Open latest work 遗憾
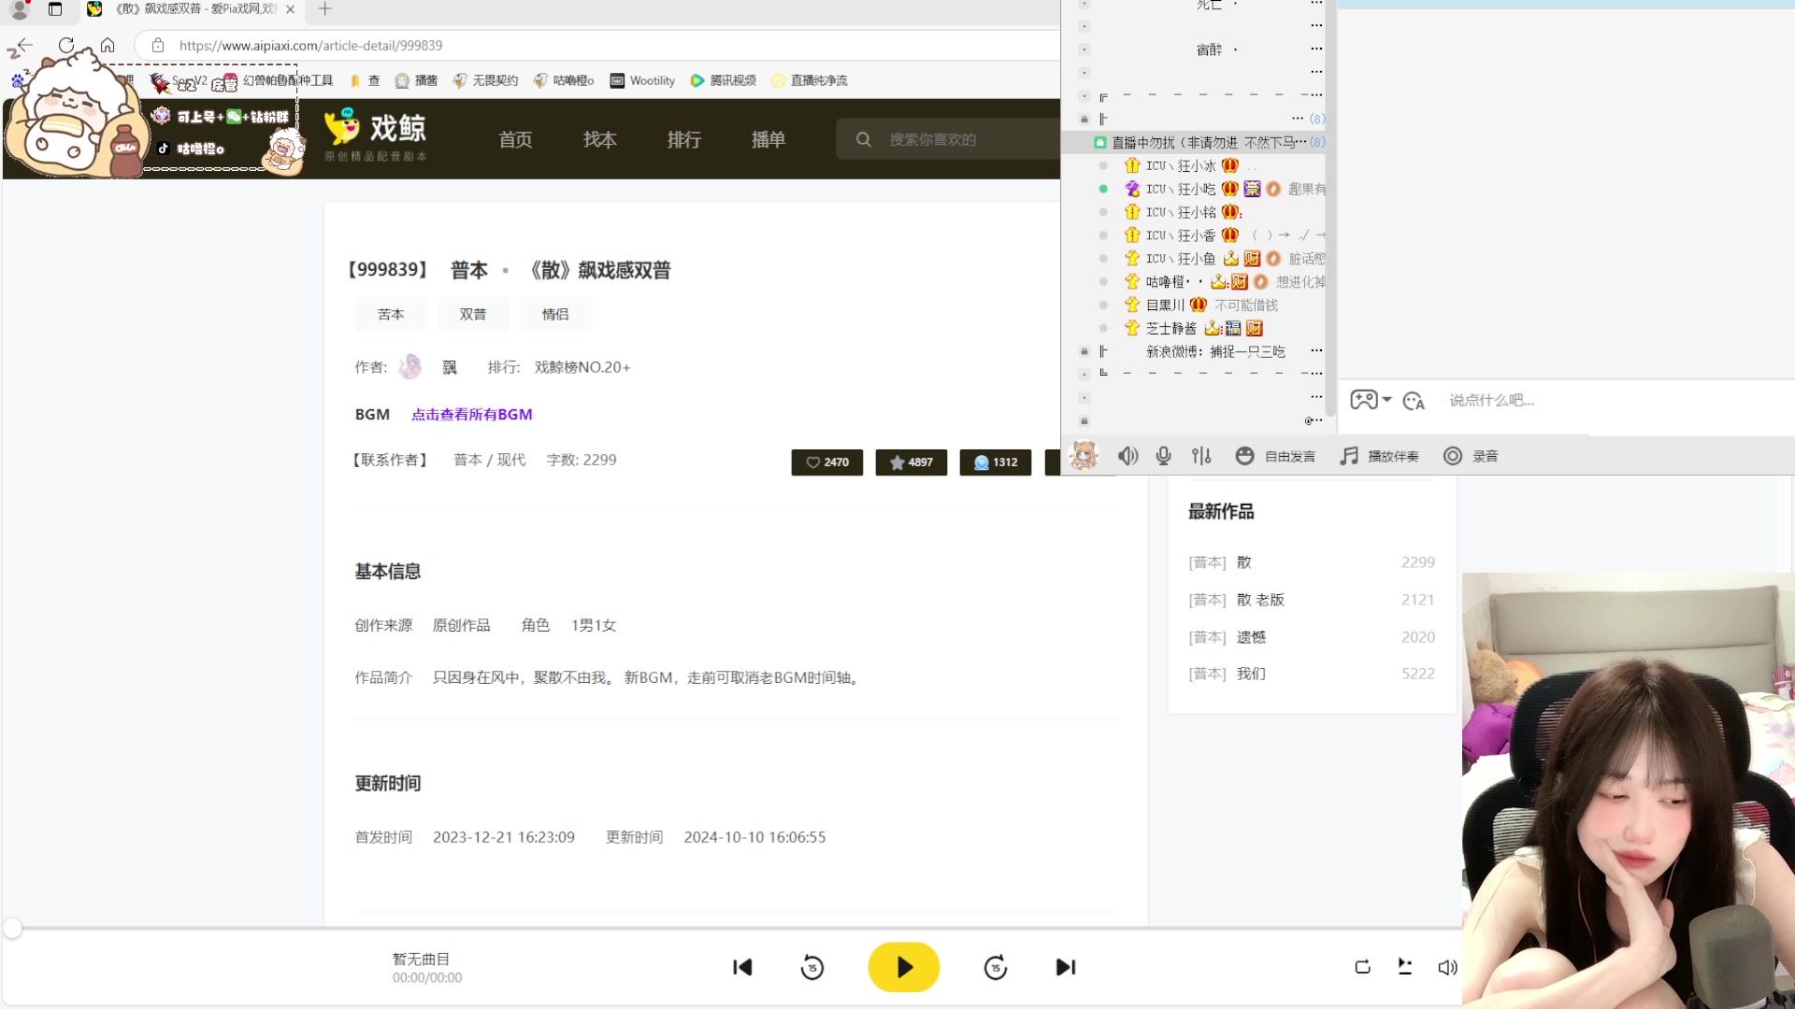The image size is (1795, 1009). (x=1251, y=637)
